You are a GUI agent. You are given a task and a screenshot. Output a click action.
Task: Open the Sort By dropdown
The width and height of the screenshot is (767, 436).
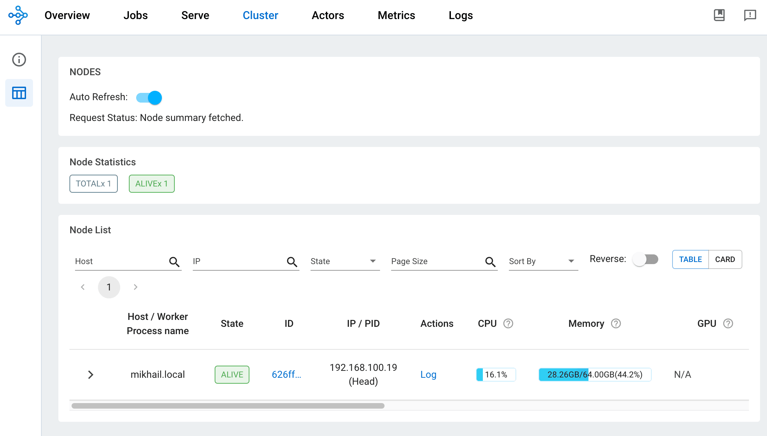pyautogui.click(x=543, y=261)
